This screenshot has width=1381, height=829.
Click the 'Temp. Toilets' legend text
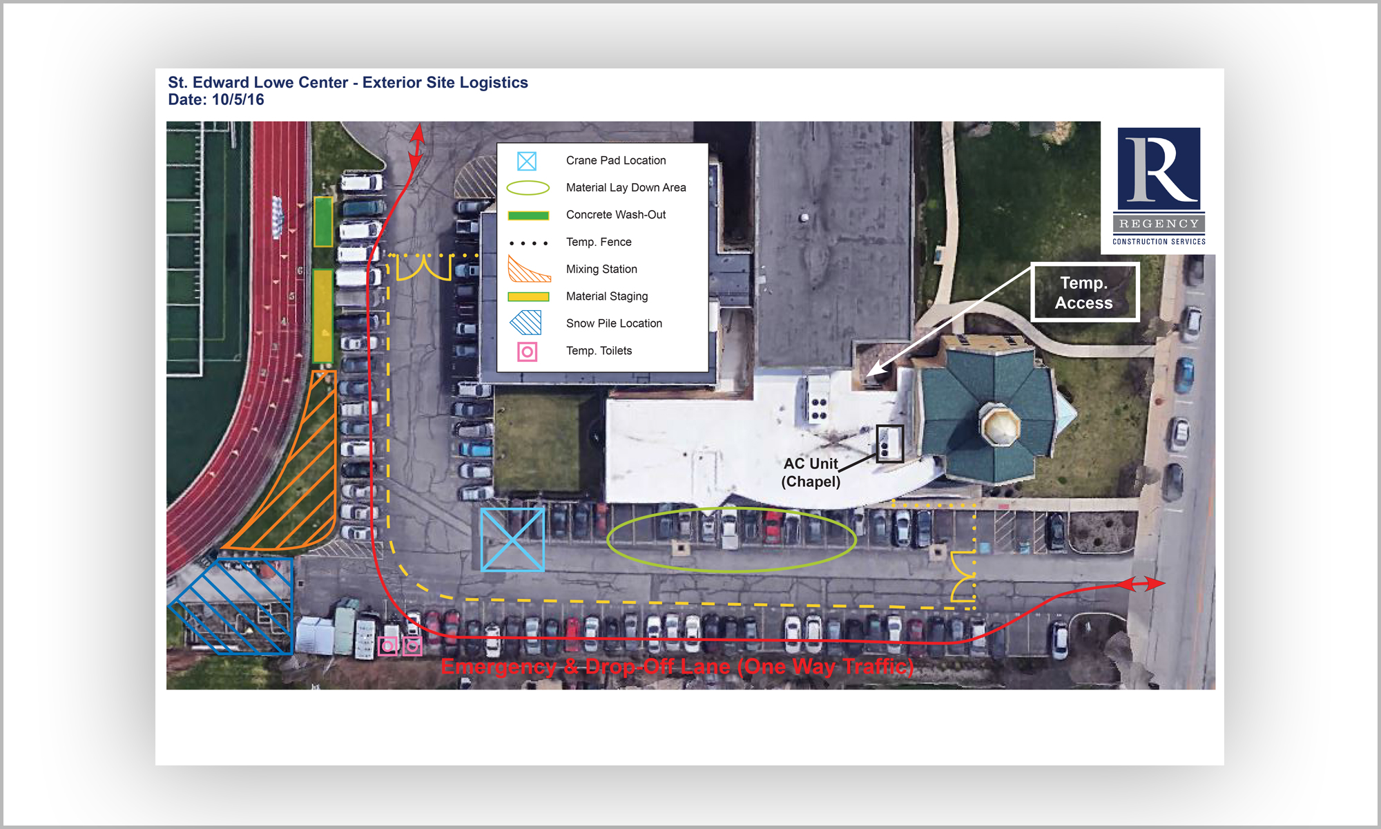point(599,351)
